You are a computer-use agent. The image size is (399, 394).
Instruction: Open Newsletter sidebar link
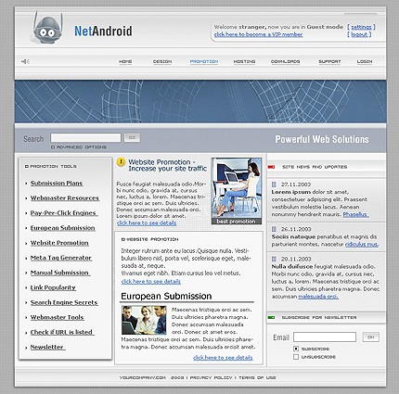(x=47, y=347)
